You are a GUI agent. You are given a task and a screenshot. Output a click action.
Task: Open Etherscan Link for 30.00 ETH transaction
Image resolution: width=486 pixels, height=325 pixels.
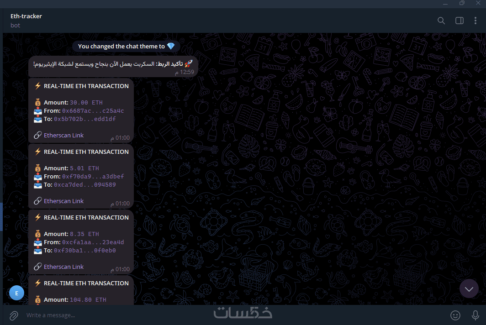pyautogui.click(x=63, y=136)
